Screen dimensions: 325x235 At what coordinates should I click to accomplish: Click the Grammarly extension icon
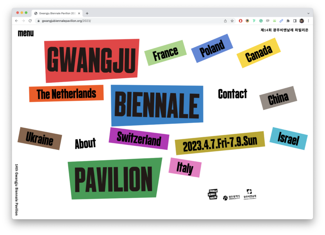261,21
